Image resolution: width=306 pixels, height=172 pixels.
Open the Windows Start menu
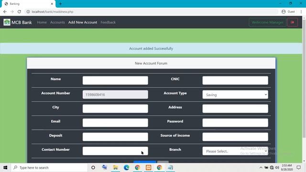[5, 168]
